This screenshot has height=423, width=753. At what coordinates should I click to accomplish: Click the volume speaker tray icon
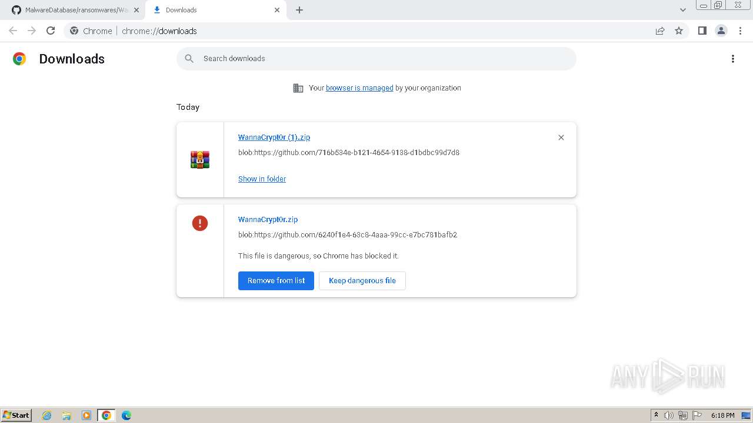pyautogui.click(x=669, y=415)
